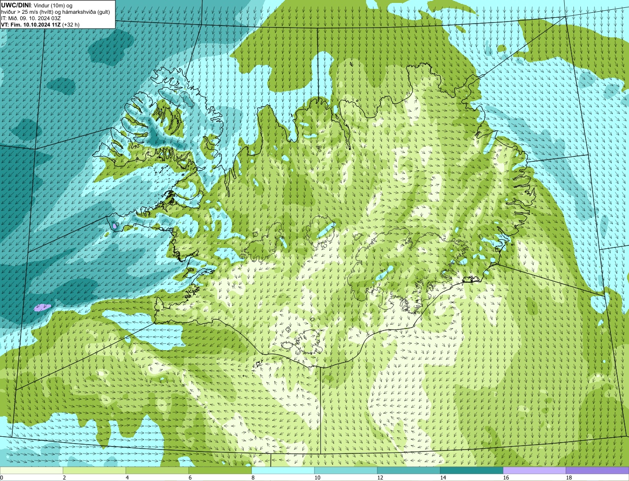Click the pale yellow 0–2 m/s legend swatch
This screenshot has height=481, width=629.
[31, 470]
